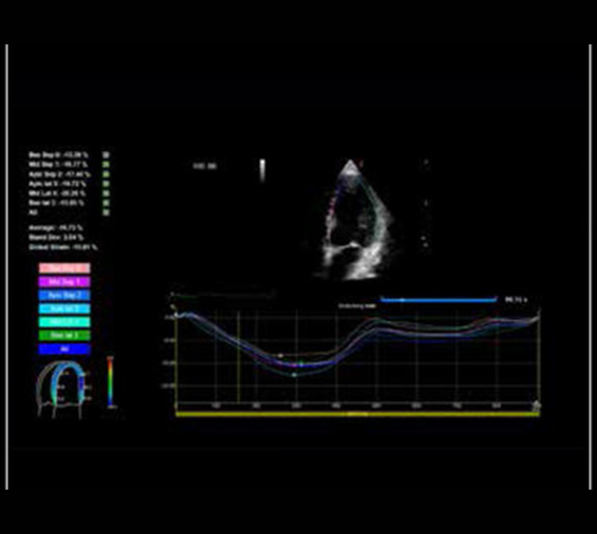
Task: Select the blue Apic Sep 2 button
Action: point(64,295)
